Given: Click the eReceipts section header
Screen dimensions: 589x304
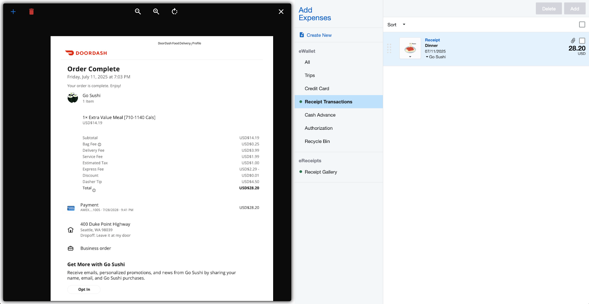Looking at the screenshot, I should point(310,161).
